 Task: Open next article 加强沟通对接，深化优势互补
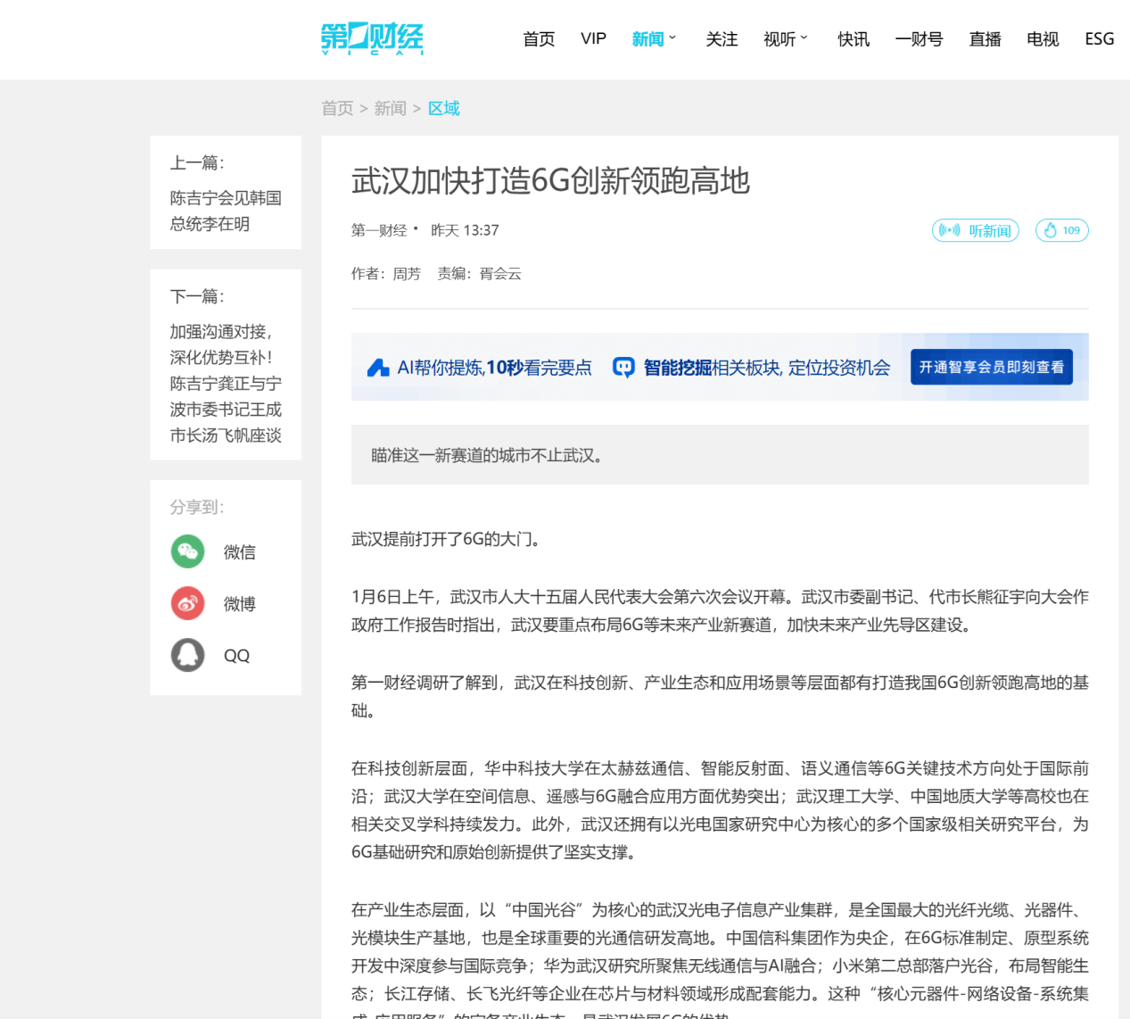point(226,384)
